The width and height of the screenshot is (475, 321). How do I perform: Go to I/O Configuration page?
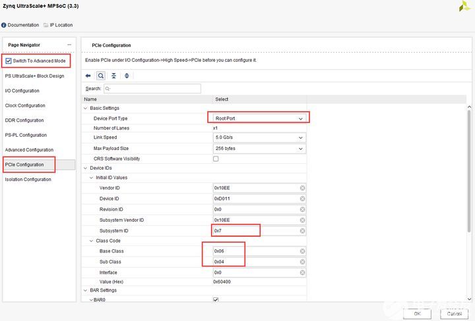[x=22, y=91]
